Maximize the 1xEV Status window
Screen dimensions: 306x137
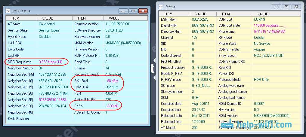132,11
